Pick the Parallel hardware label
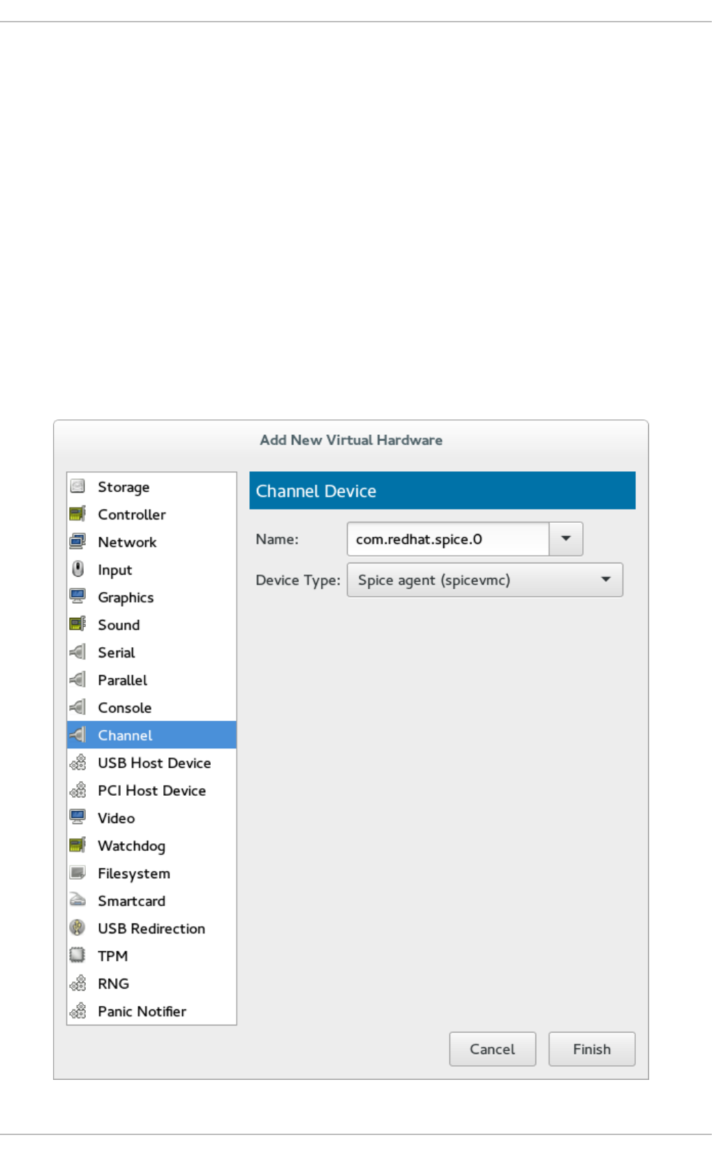712x1156 pixels. tap(122, 680)
